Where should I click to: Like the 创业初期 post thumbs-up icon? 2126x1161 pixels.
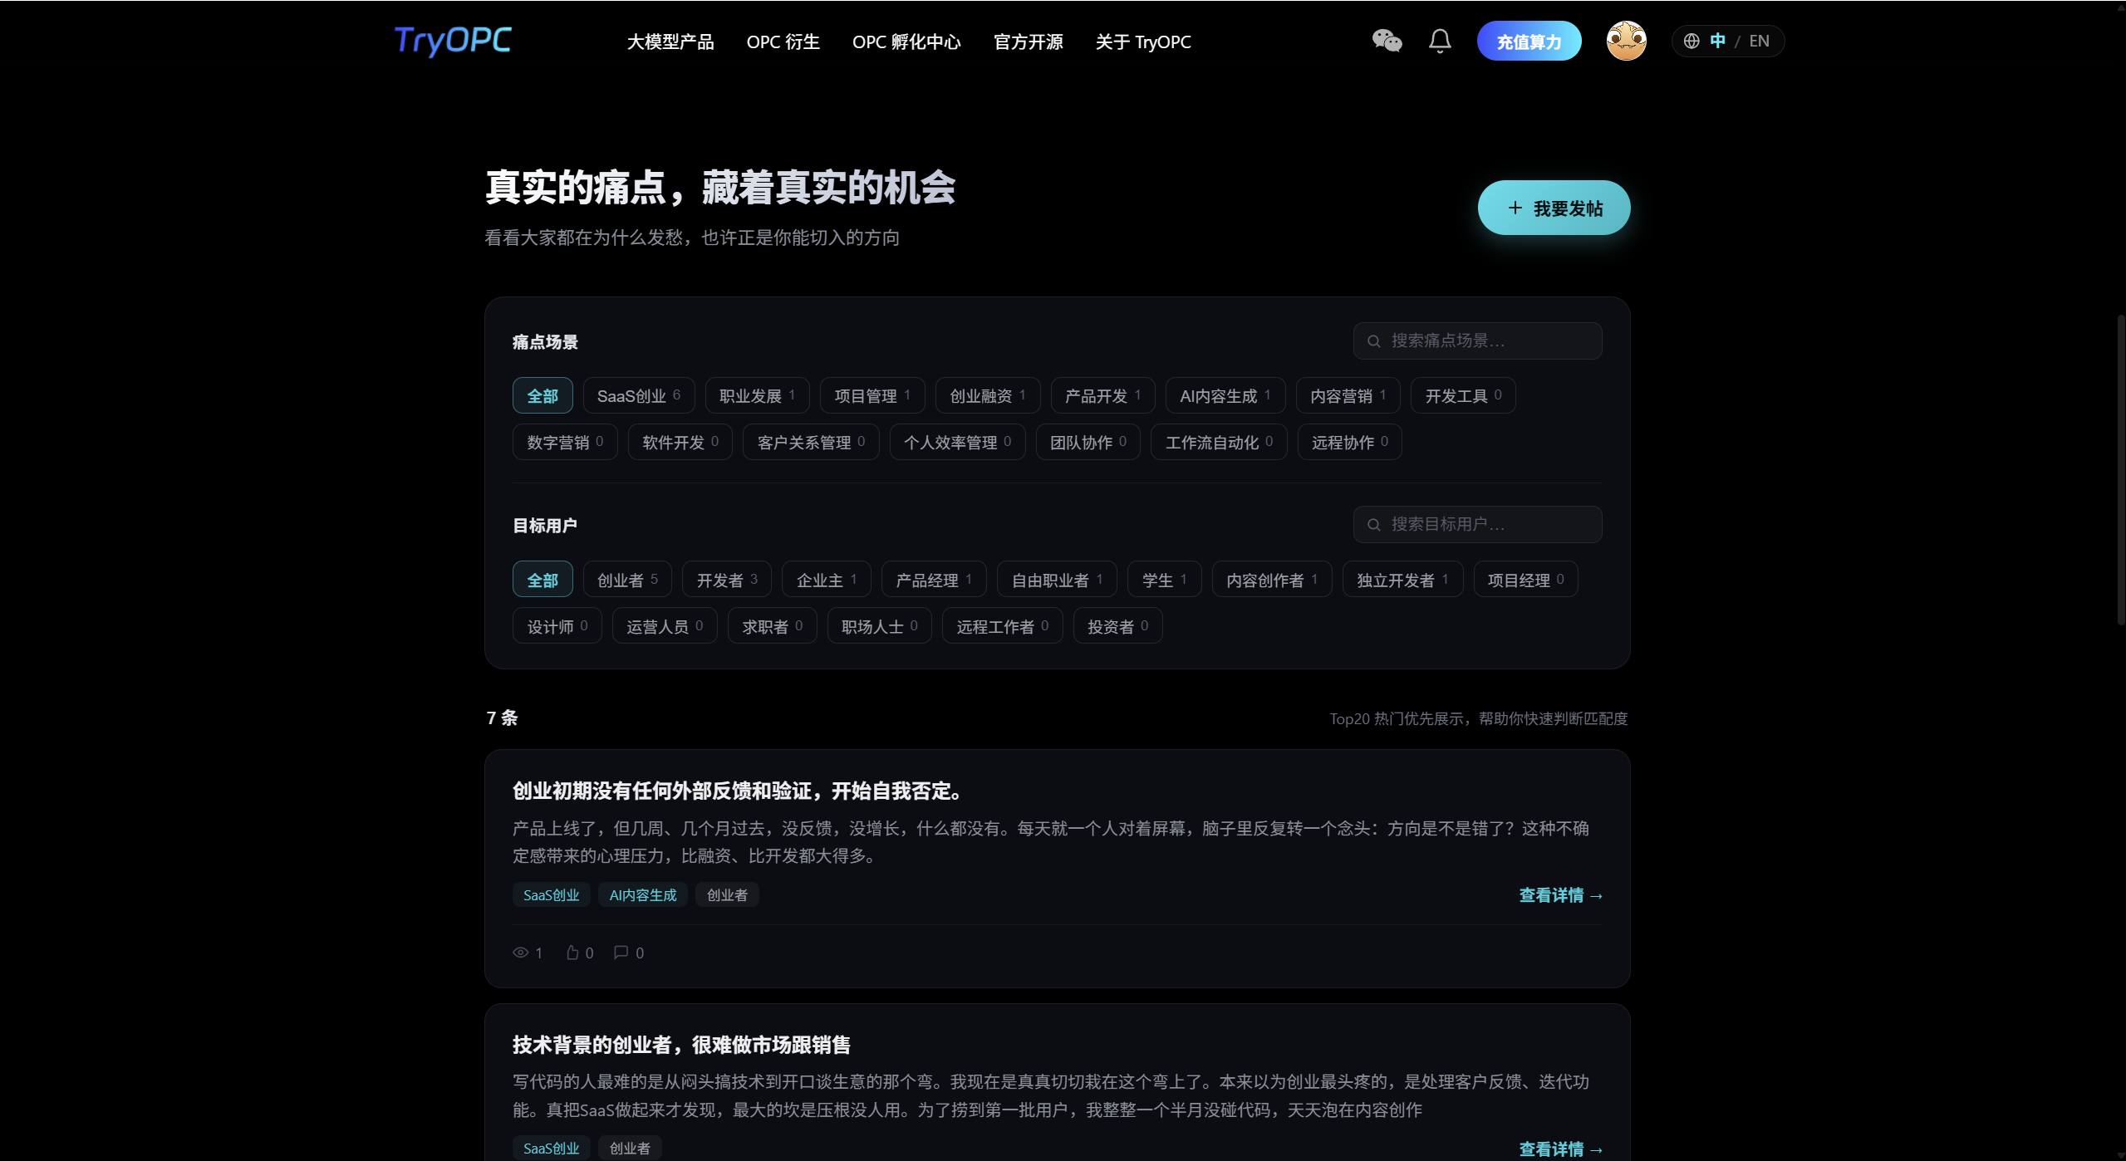click(x=572, y=953)
